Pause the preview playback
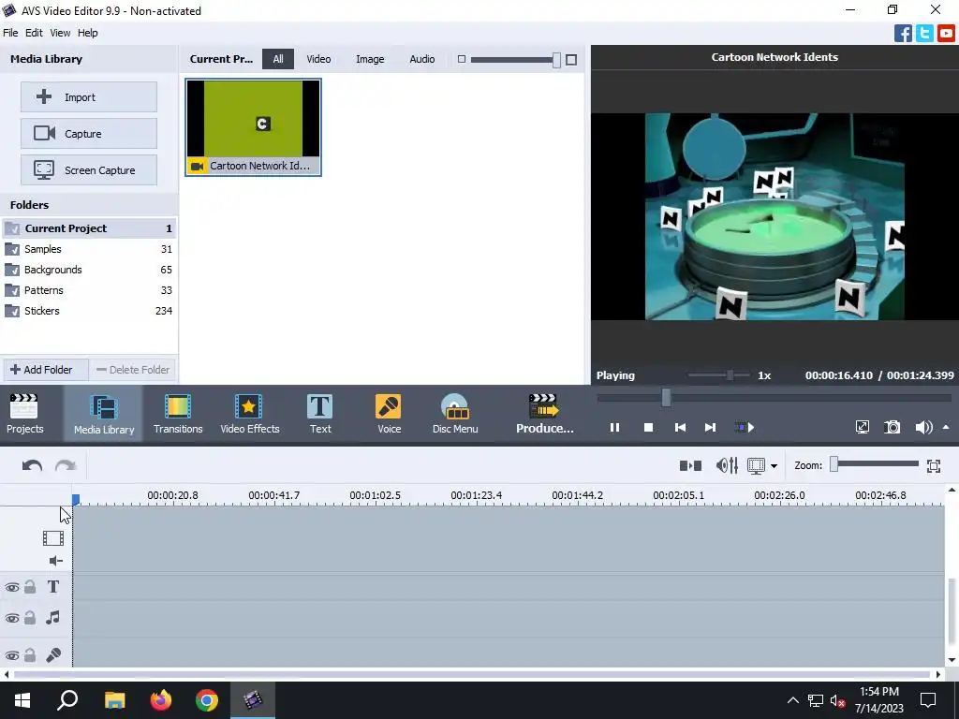 click(x=614, y=427)
